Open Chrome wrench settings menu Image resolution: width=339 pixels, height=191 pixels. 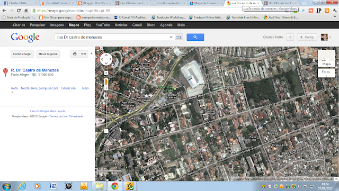(x=335, y=11)
